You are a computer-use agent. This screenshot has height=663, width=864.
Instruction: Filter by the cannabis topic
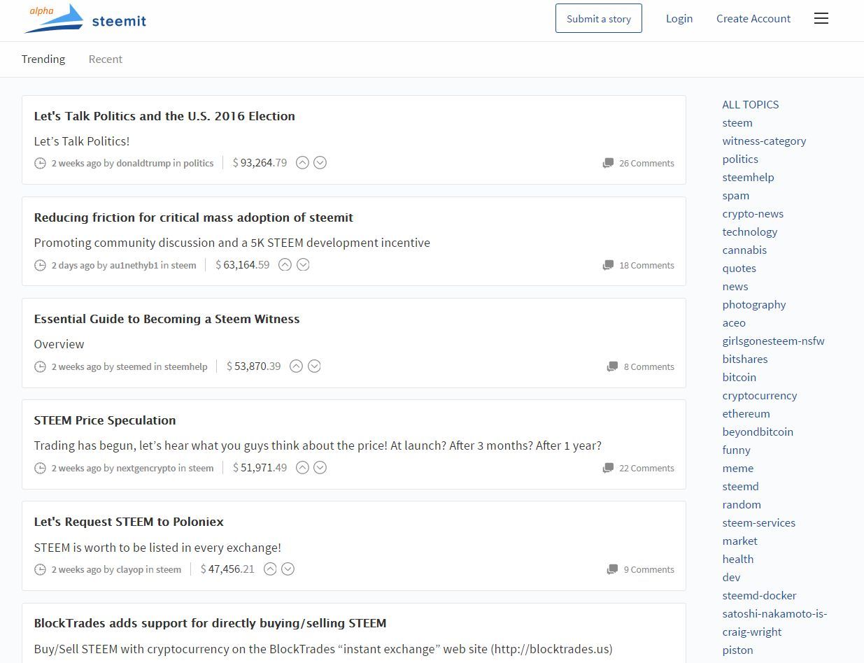pyautogui.click(x=744, y=250)
